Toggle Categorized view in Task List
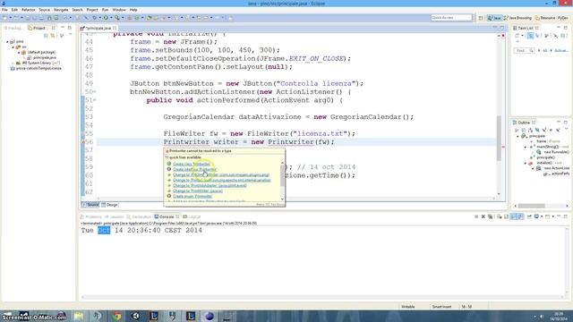Image resolution: width=573 pixels, height=322 pixels. pyautogui.click(x=530, y=36)
